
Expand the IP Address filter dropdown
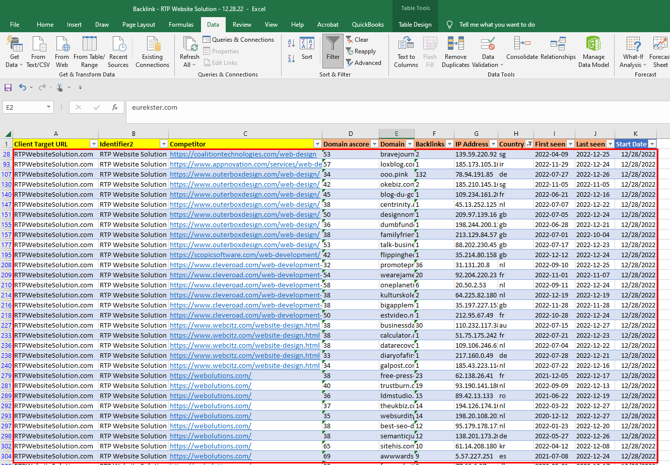point(493,144)
